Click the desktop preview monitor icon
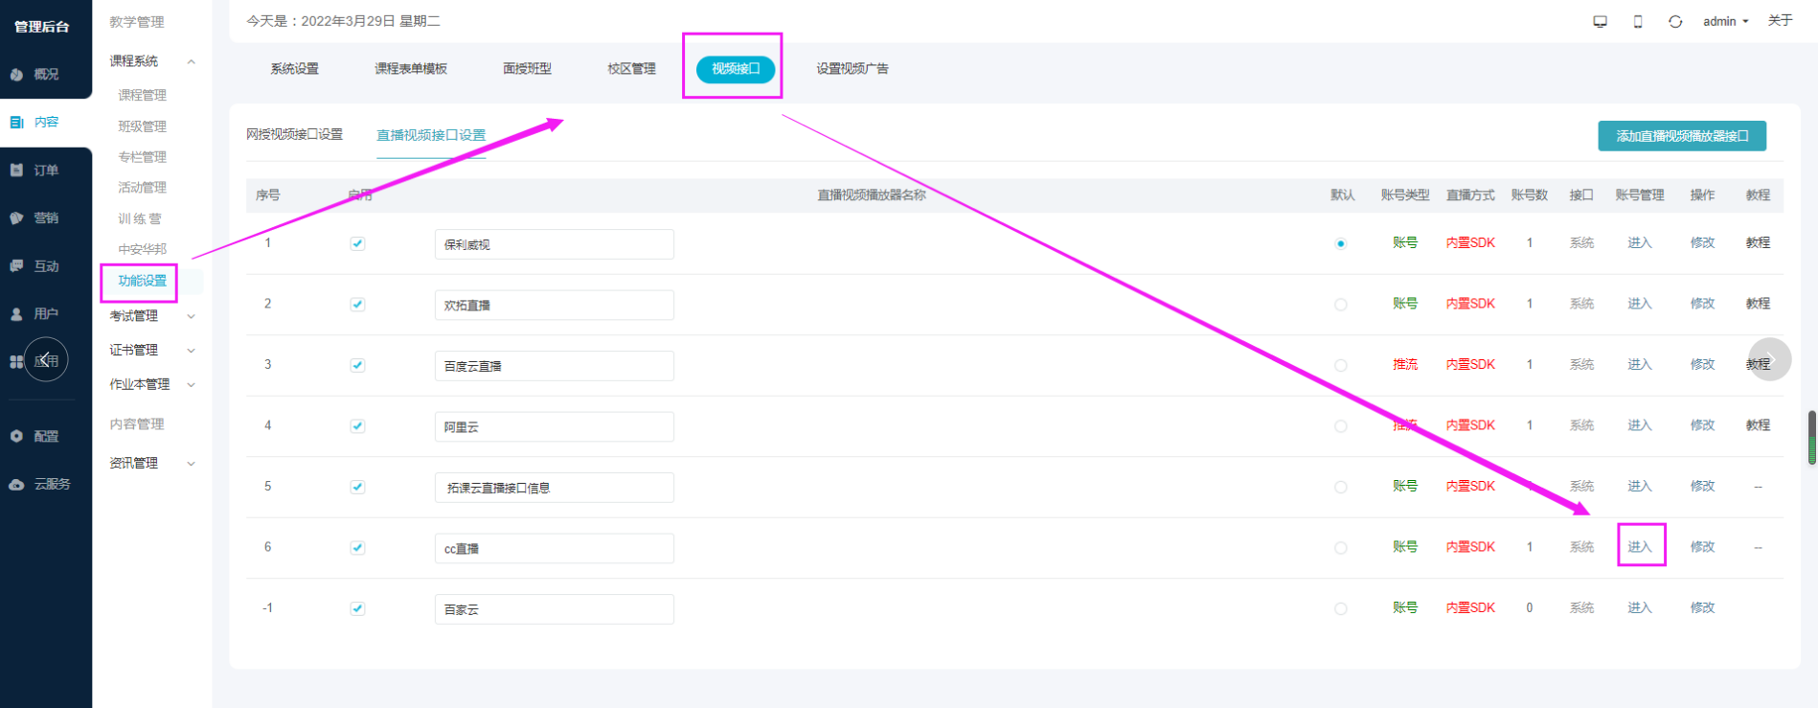Screen dimensions: 1818x708 tap(1600, 21)
